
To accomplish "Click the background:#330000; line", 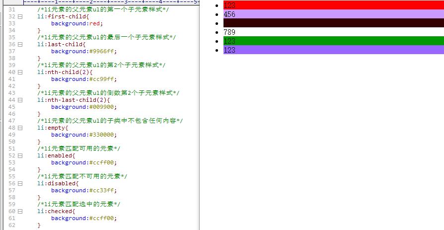I will [x=84, y=135].
